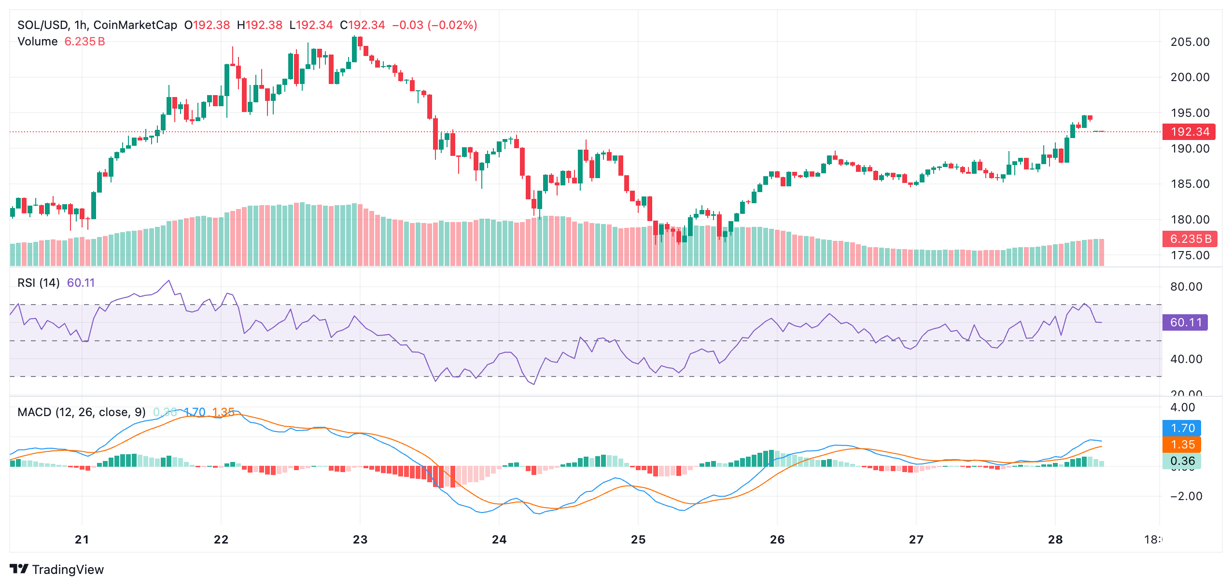1232x586 pixels.
Task: Click the 205.00 price axis label
Action: pos(1190,42)
